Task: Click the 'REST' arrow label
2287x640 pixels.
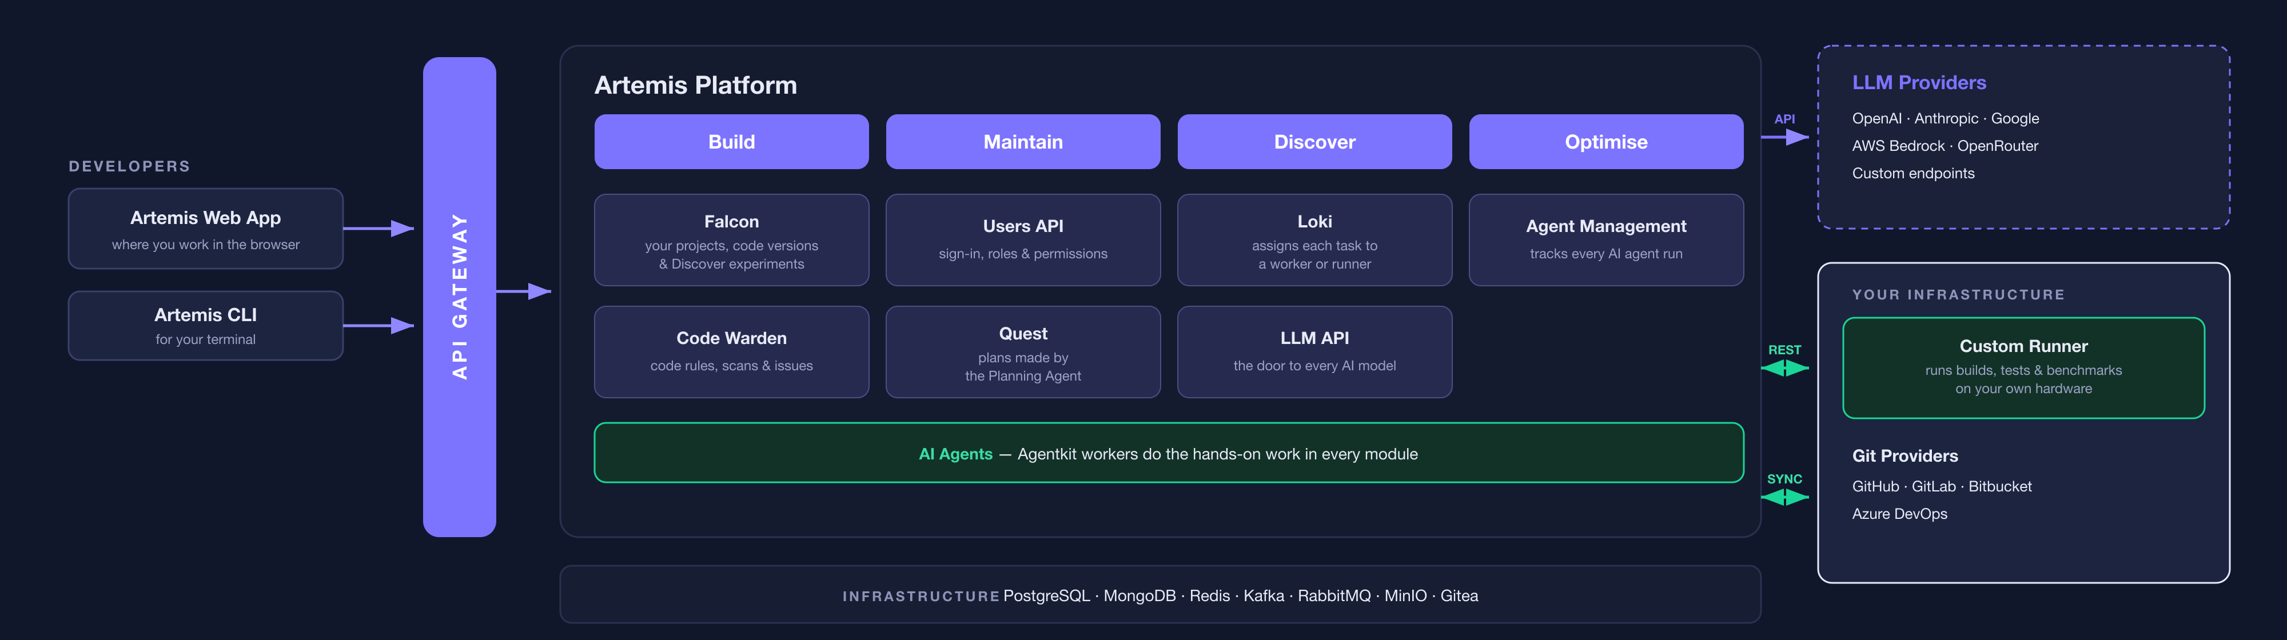Action: (1784, 350)
